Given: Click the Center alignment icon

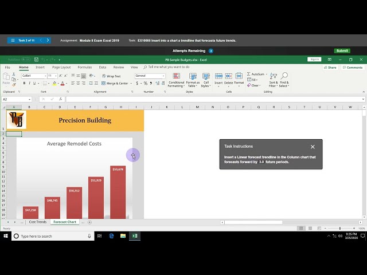Looking at the screenshot, I should click(x=78, y=83).
